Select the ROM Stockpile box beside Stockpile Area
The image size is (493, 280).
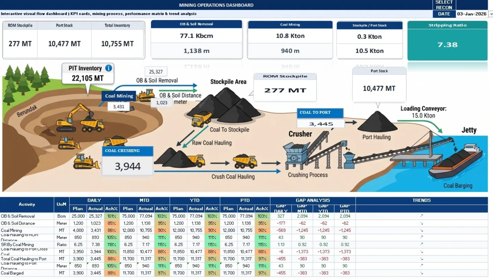285,87
